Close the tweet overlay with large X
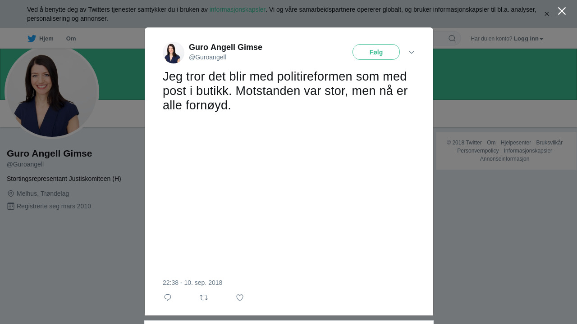Image resolution: width=577 pixels, height=324 pixels. click(x=562, y=11)
